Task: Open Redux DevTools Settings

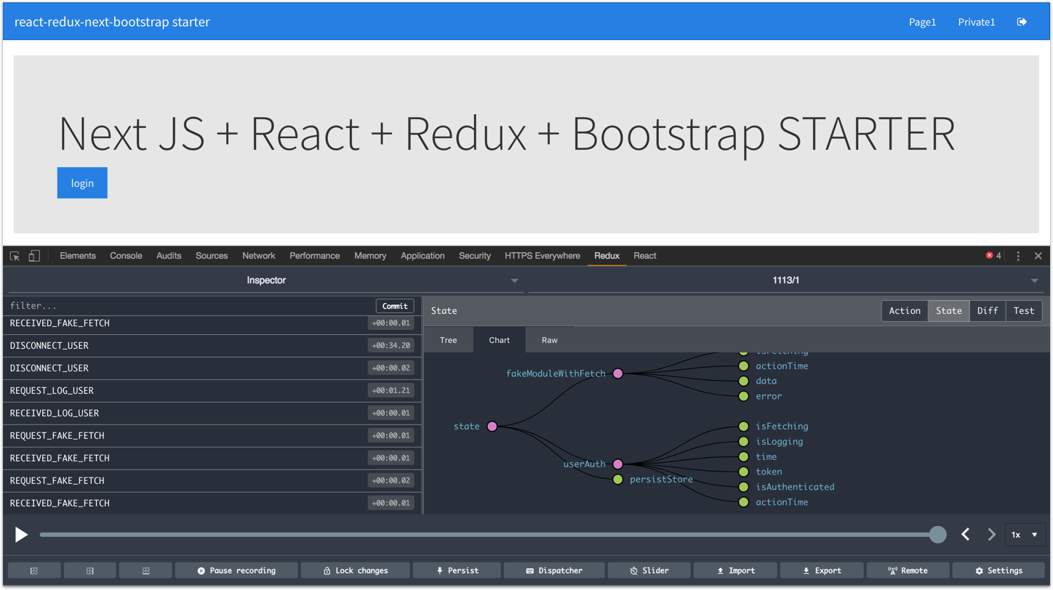Action: tap(998, 570)
